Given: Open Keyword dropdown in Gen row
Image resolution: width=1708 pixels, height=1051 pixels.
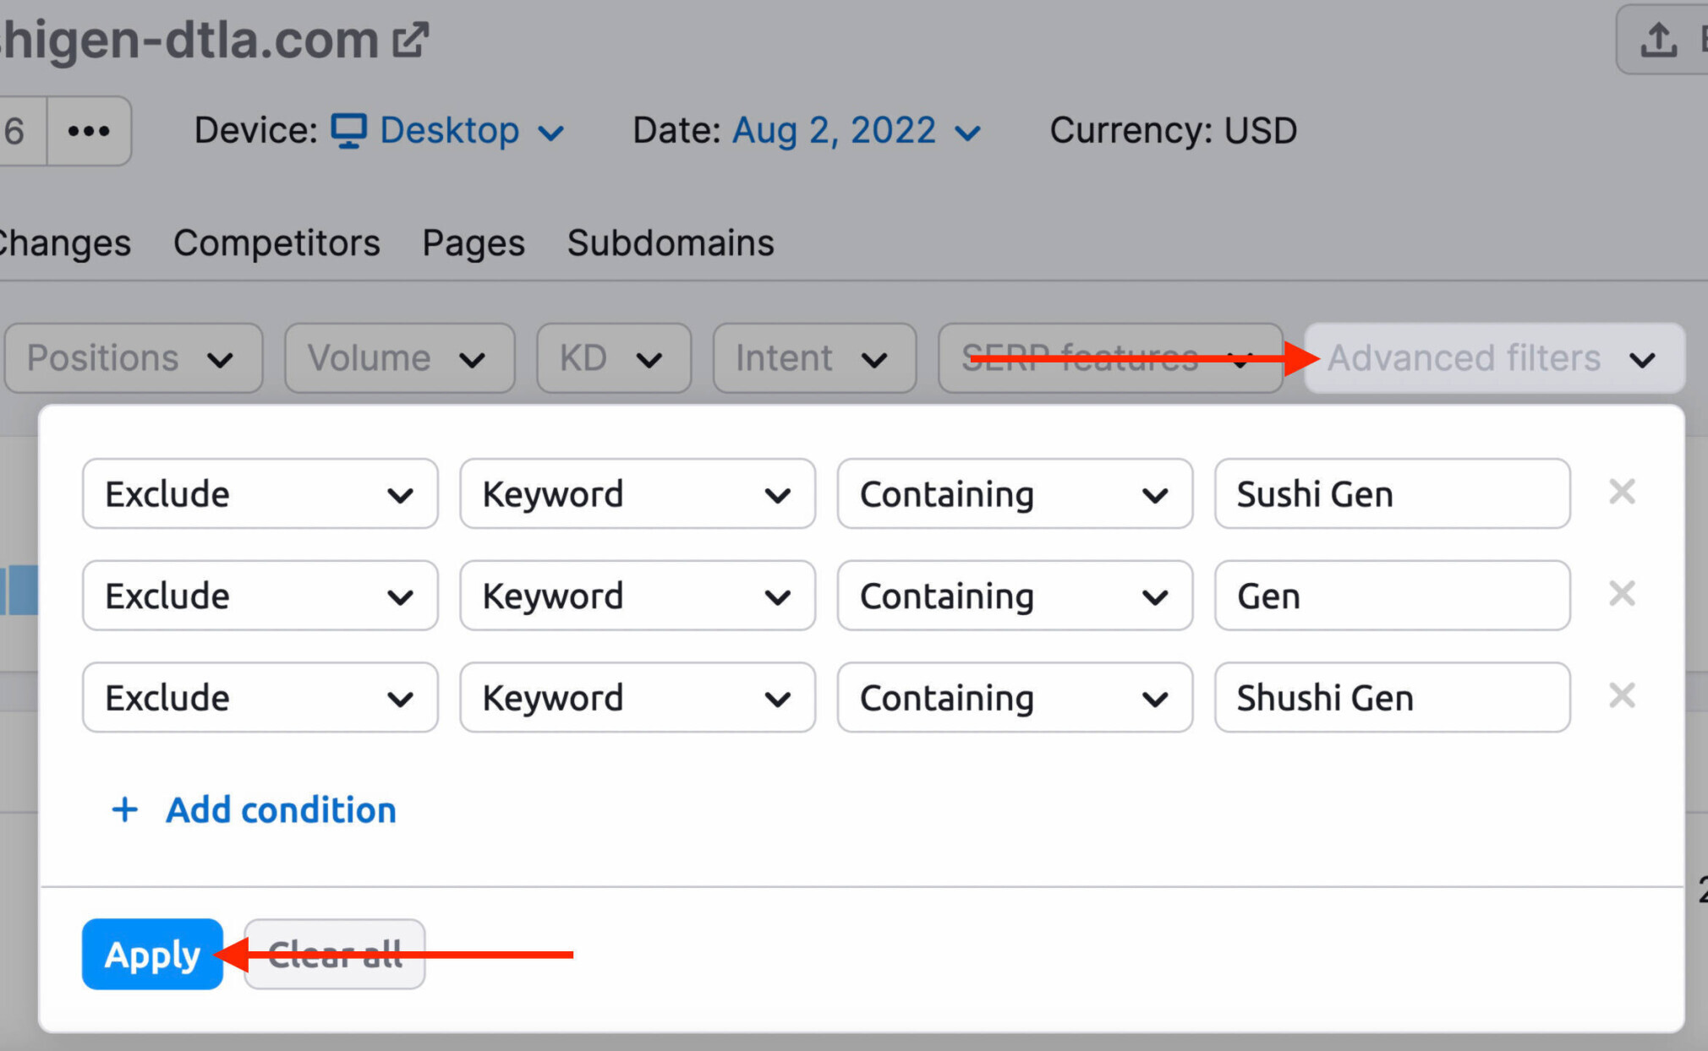Looking at the screenshot, I should tap(638, 596).
